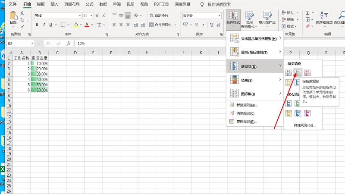Select the green gradient data bar

coord(298,73)
